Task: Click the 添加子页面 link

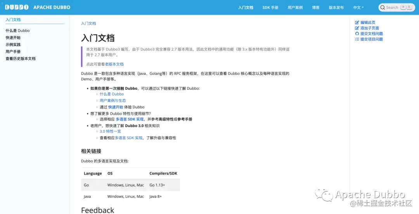Action: (370, 28)
